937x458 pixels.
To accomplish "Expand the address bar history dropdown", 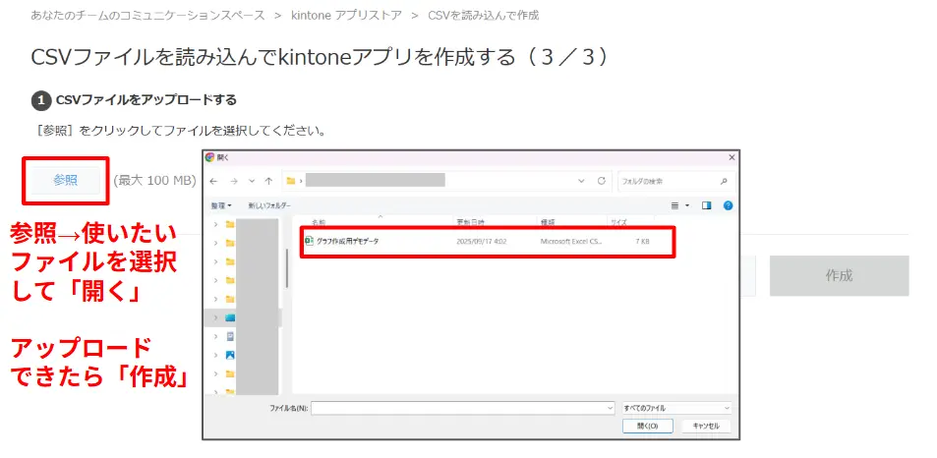I will click(582, 182).
